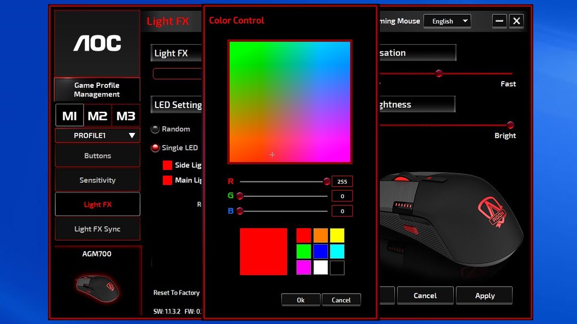Click the pulsation speed slider knob
The width and height of the screenshot is (577, 324).
point(439,73)
